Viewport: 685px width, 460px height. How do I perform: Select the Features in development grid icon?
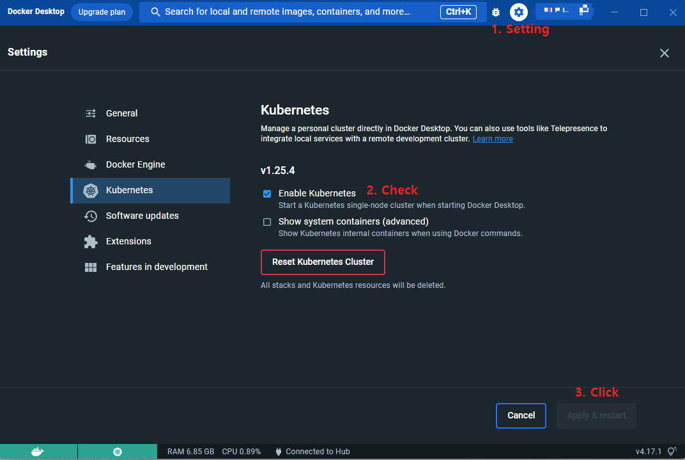(x=91, y=267)
